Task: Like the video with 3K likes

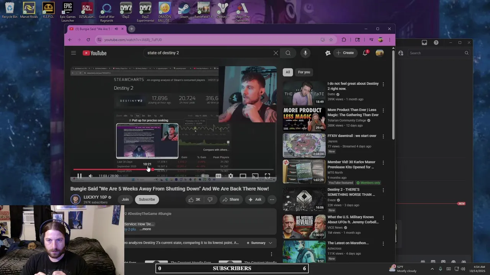Action: (x=194, y=199)
